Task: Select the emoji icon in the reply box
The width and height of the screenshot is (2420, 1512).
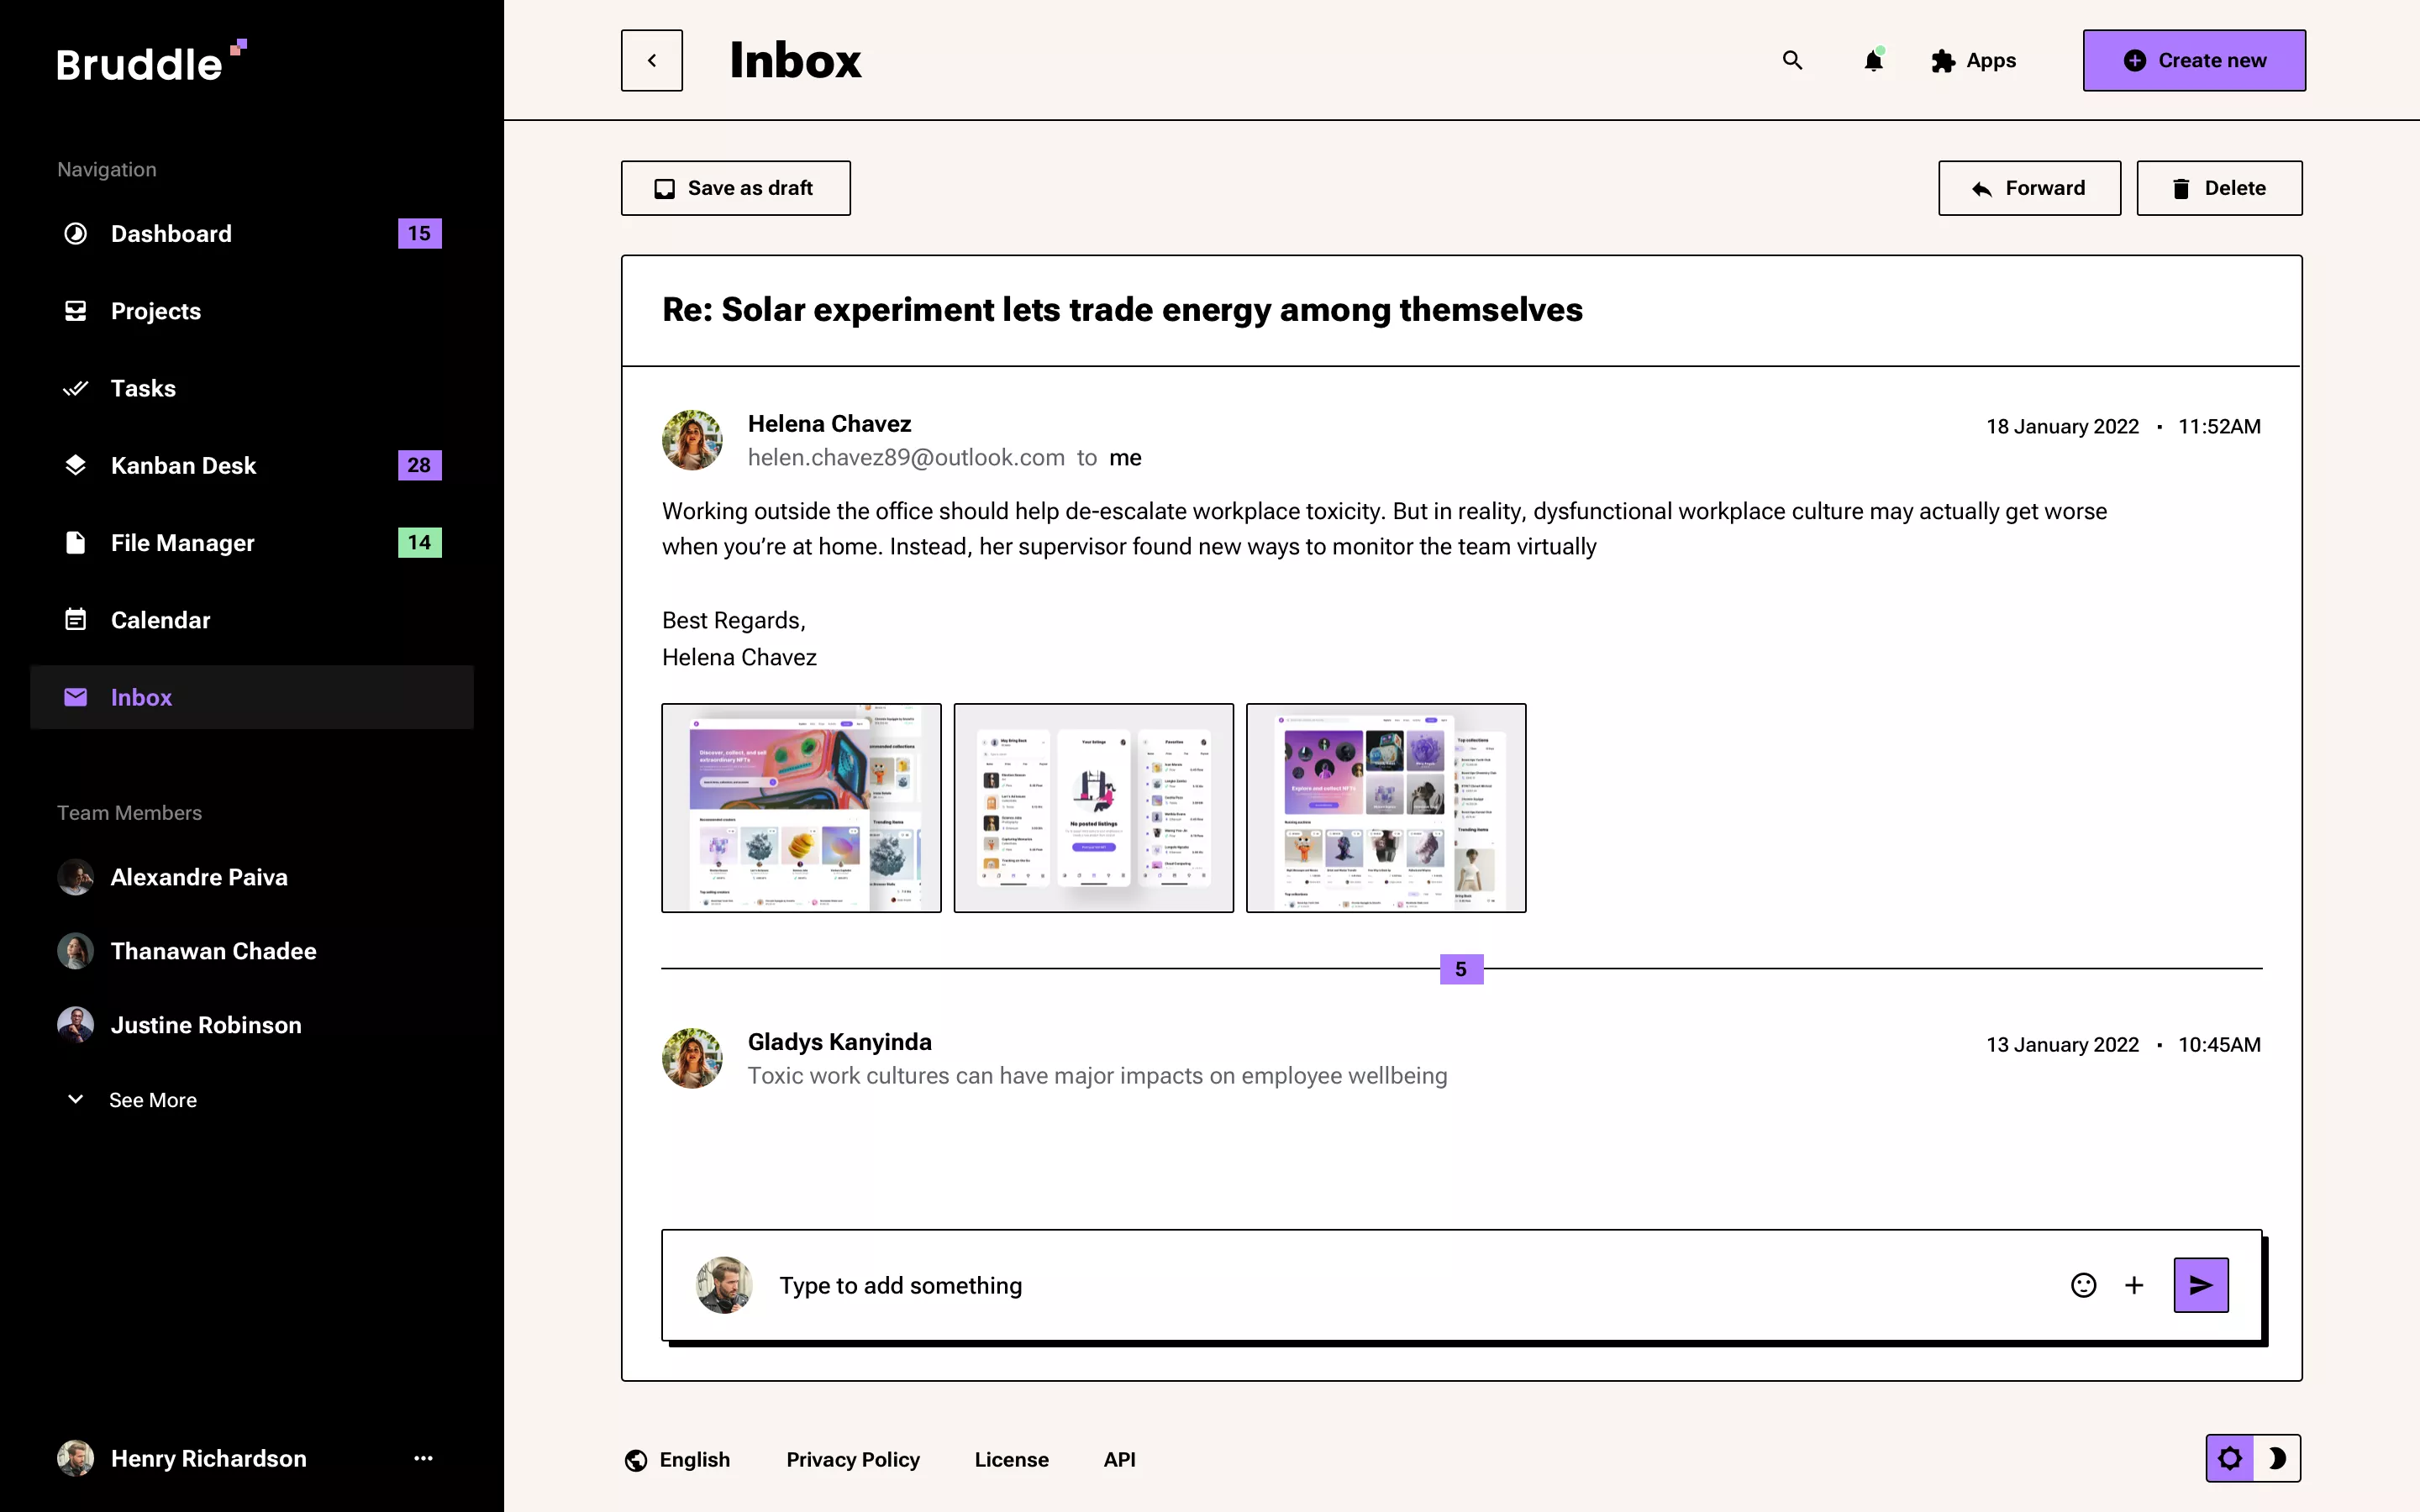Action: click(x=2082, y=1285)
